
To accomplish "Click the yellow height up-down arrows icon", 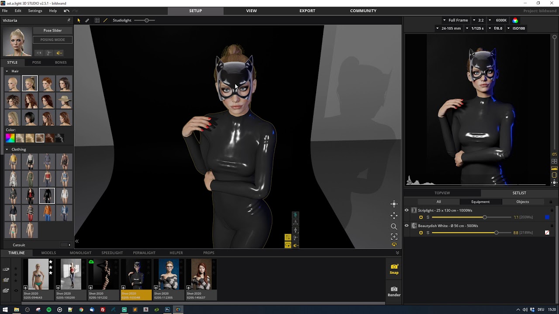I will coord(288,237).
